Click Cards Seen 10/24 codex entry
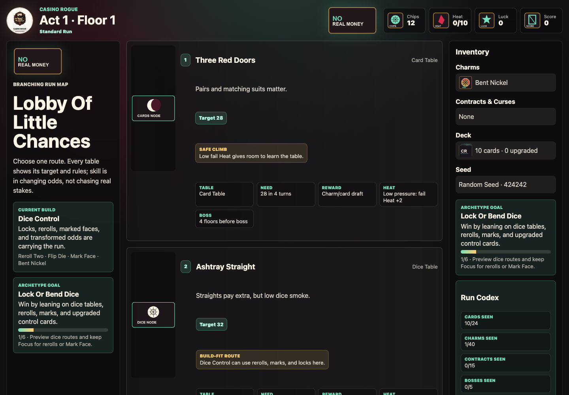Viewport: 569px width, 395px height. 506,320
